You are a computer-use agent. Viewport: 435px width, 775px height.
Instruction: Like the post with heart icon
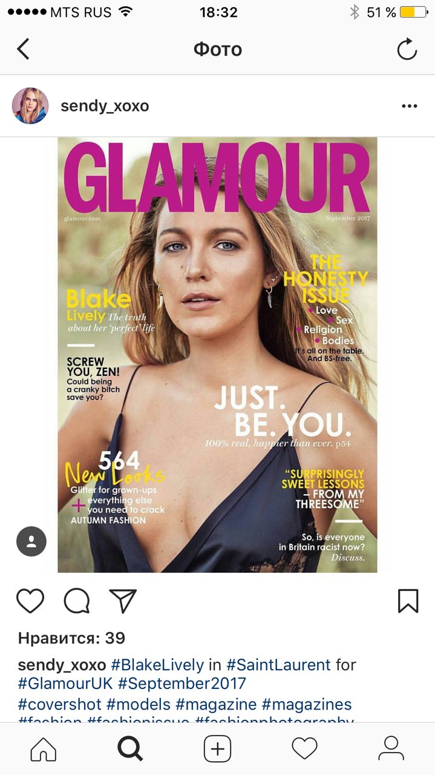[30, 601]
